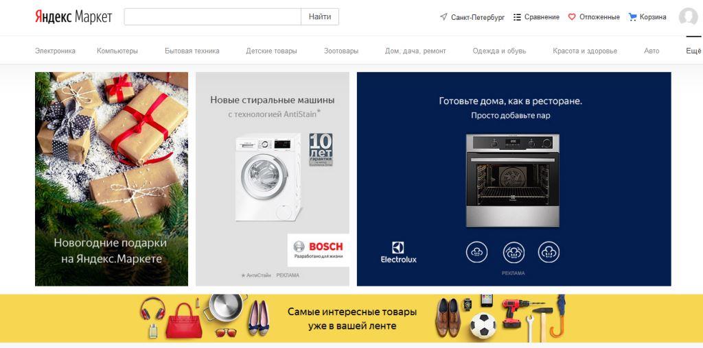703x348 pixels.
Task: Click the Найти search button
Action: click(320, 17)
